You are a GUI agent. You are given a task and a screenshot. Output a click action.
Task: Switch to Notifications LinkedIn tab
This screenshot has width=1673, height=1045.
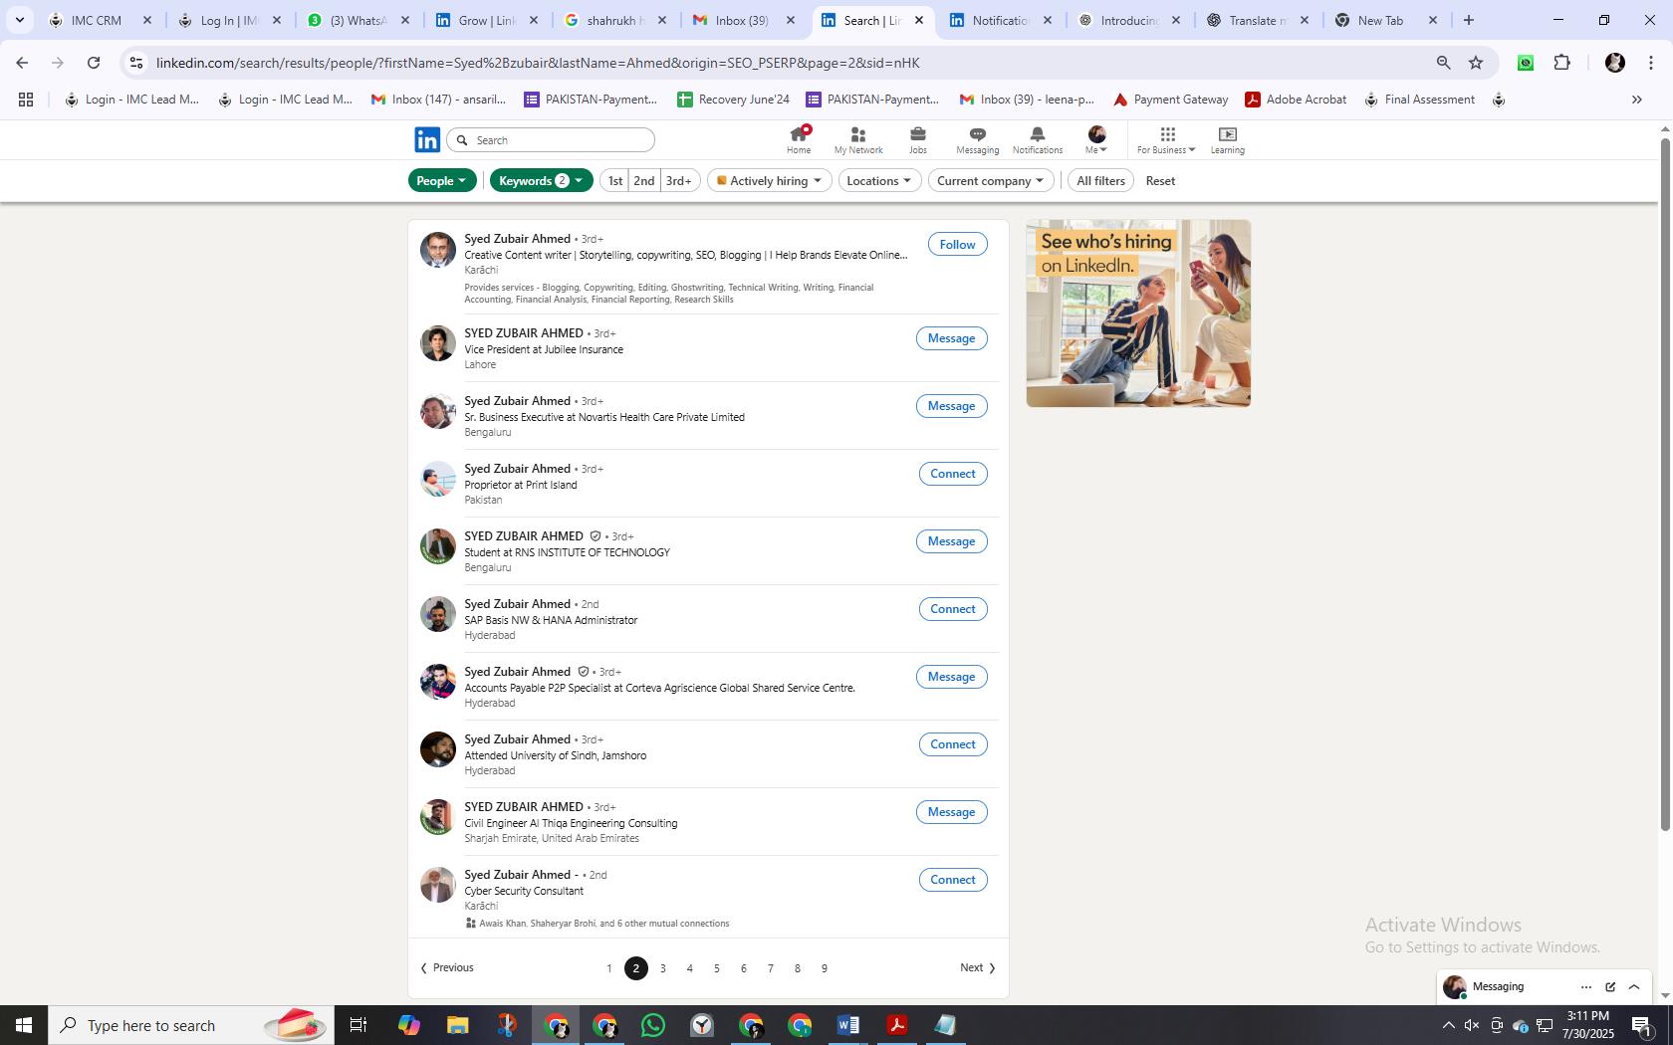(1000, 20)
